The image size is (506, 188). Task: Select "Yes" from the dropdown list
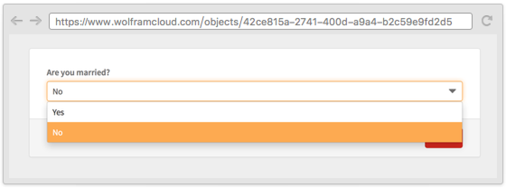58,113
